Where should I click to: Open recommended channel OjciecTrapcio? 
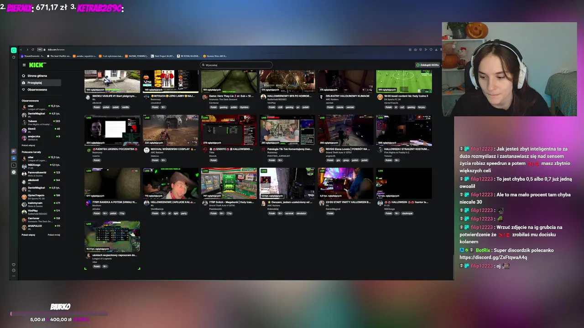[41, 196]
